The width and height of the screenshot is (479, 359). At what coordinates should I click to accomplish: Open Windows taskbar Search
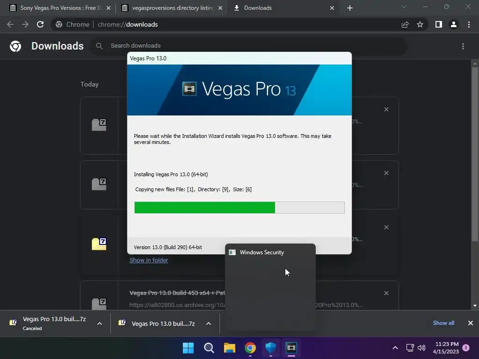[x=209, y=348]
